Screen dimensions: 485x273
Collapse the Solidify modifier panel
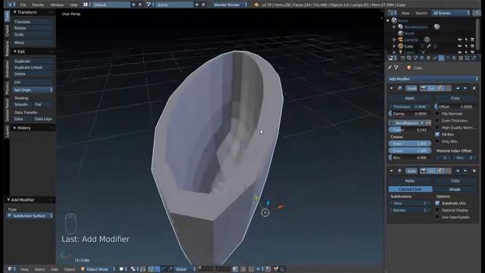[x=392, y=88]
